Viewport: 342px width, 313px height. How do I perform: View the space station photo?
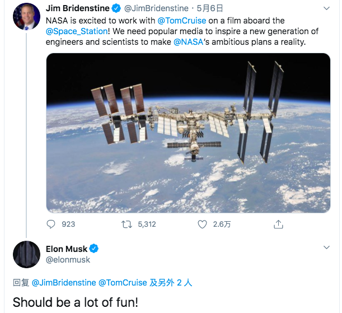tap(188, 133)
